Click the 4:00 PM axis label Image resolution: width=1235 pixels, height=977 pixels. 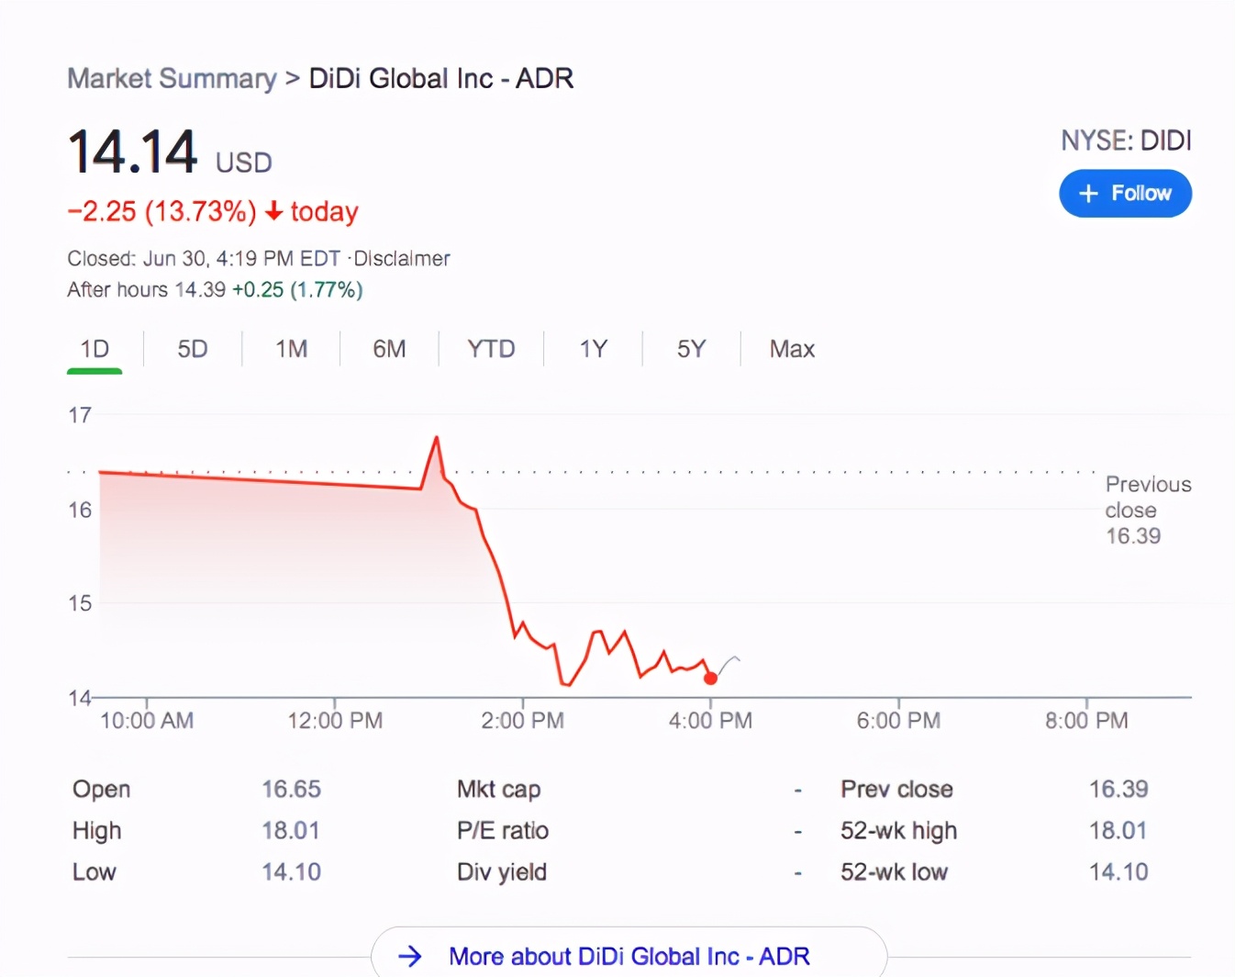tap(710, 721)
